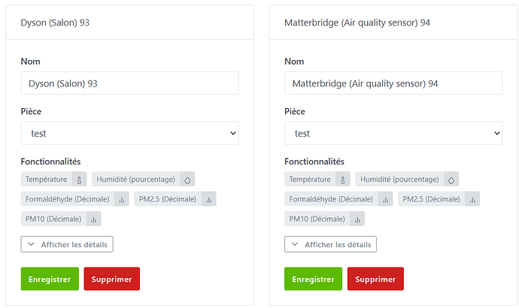Viewport: 519px width, 308px height.
Task: Click thermometer icon on Dyson Température tag
Action: click(79, 180)
